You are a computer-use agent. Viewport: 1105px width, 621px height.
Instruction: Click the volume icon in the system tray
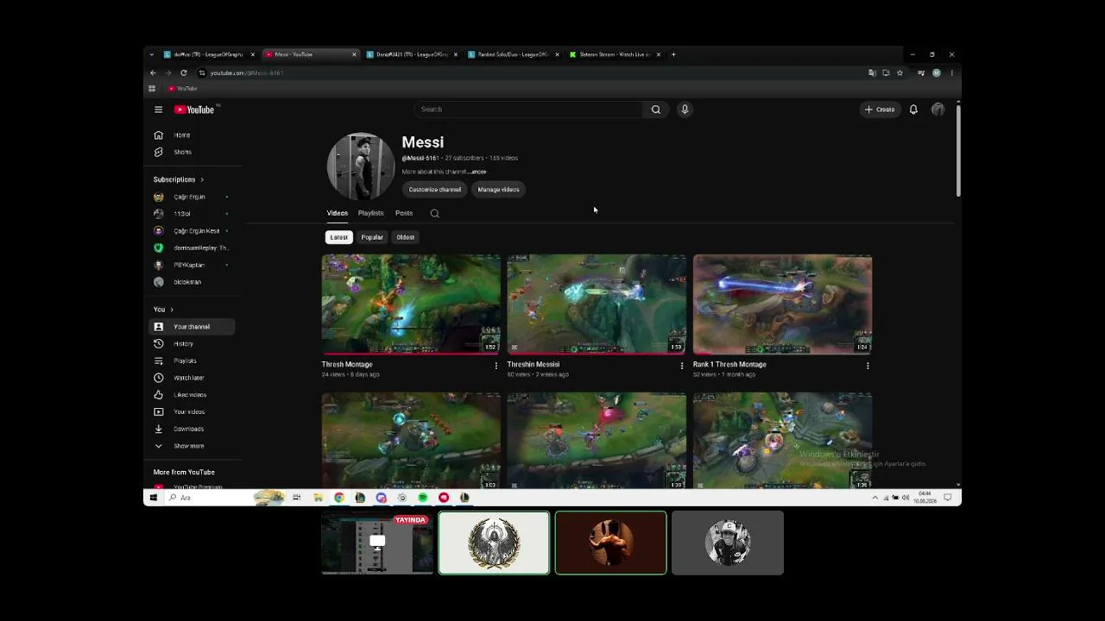tap(905, 498)
